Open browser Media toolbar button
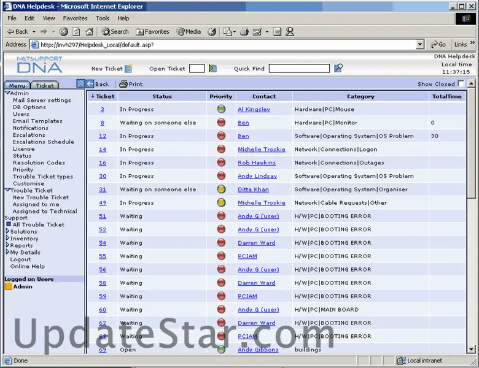 pyautogui.click(x=189, y=31)
